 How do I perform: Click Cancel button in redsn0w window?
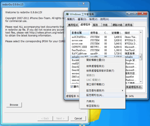pos(78,118)
